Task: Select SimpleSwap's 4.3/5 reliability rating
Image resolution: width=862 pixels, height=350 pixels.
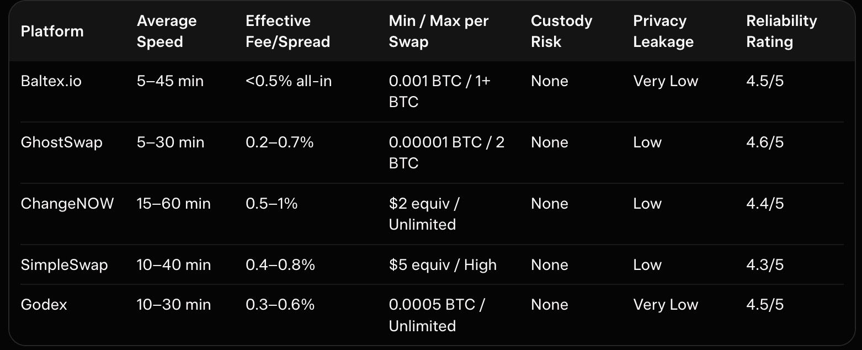Action: (x=764, y=265)
